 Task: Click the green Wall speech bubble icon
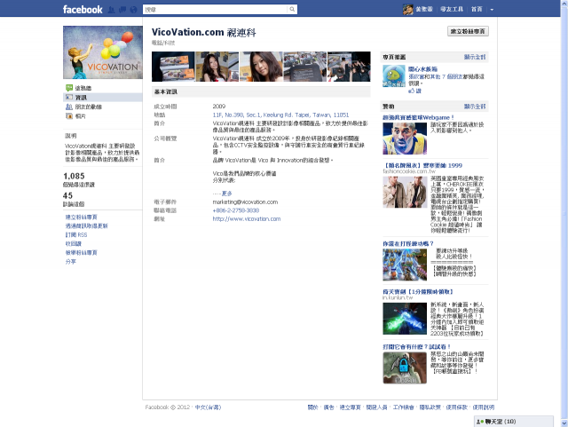[x=69, y=88]
